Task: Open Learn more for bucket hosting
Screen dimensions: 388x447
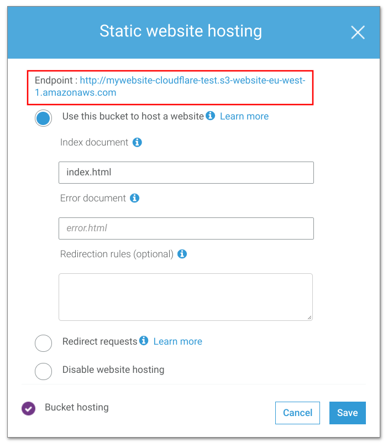Action: (244, 116)
